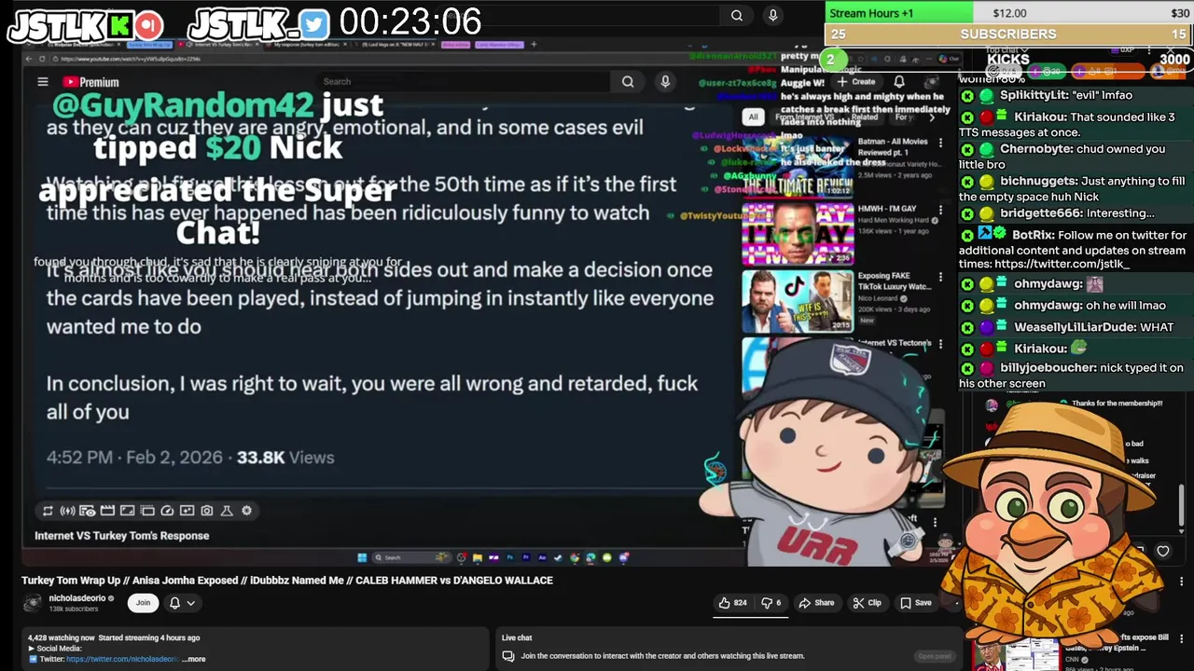Open the nicholasdeorio channel name
Screen dimensions: 1194x671
pos(77,598)
